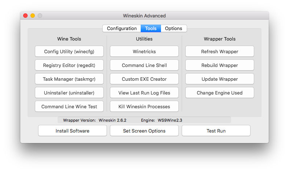View Last Run Log Files
This screenshot has height=172, width=289.
[144, 93]
